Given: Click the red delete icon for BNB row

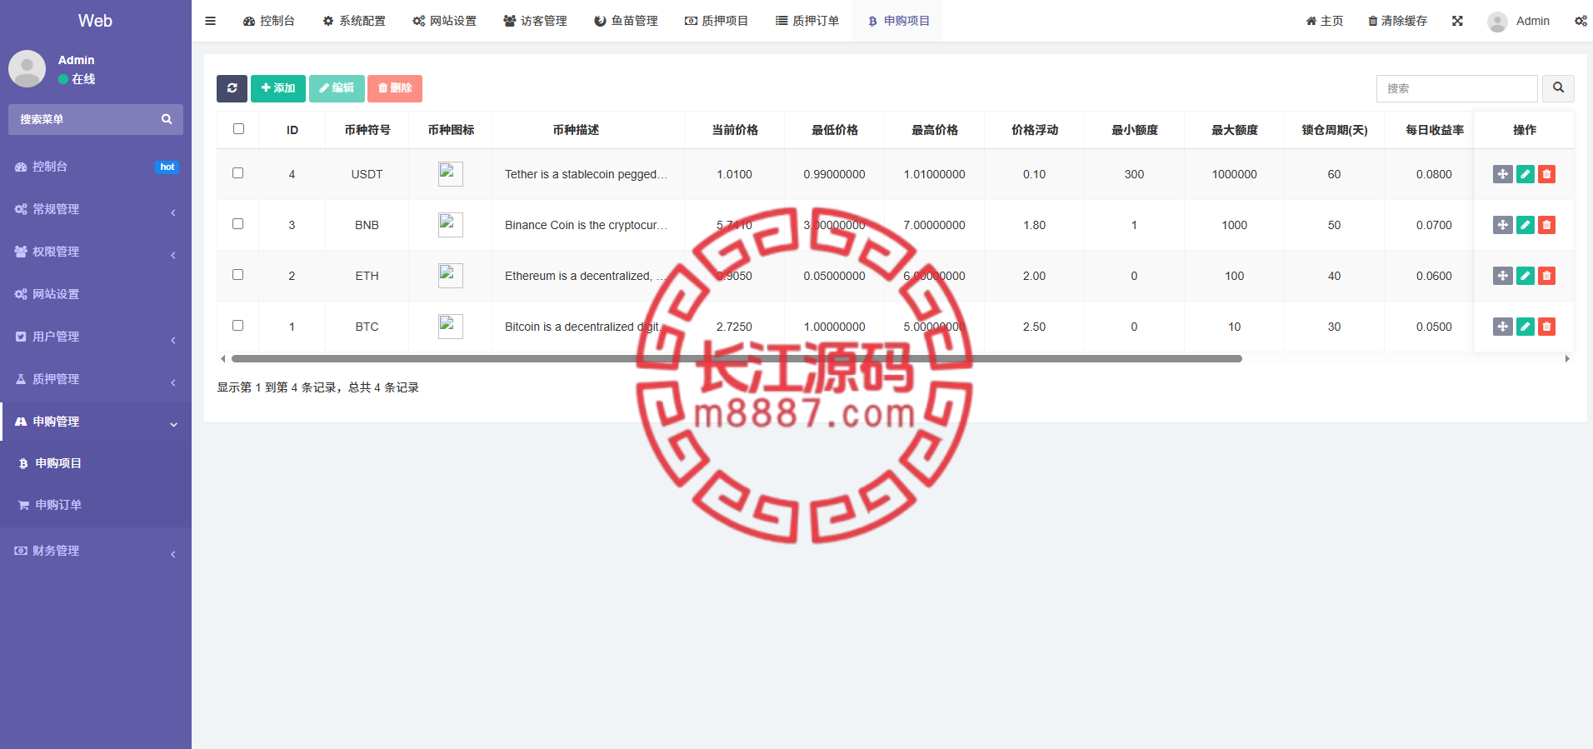Looking at the screenshot, I should coord(1547,225).
